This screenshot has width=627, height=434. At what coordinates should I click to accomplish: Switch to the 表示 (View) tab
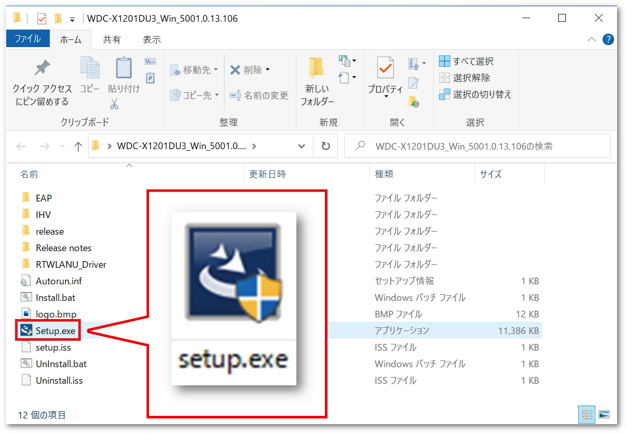(x=152, y=39)
